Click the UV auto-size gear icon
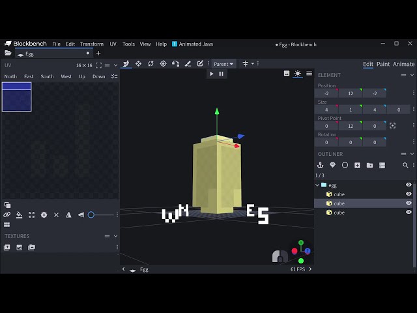Viewport: 417px width, 313px height. pos(44,215)
